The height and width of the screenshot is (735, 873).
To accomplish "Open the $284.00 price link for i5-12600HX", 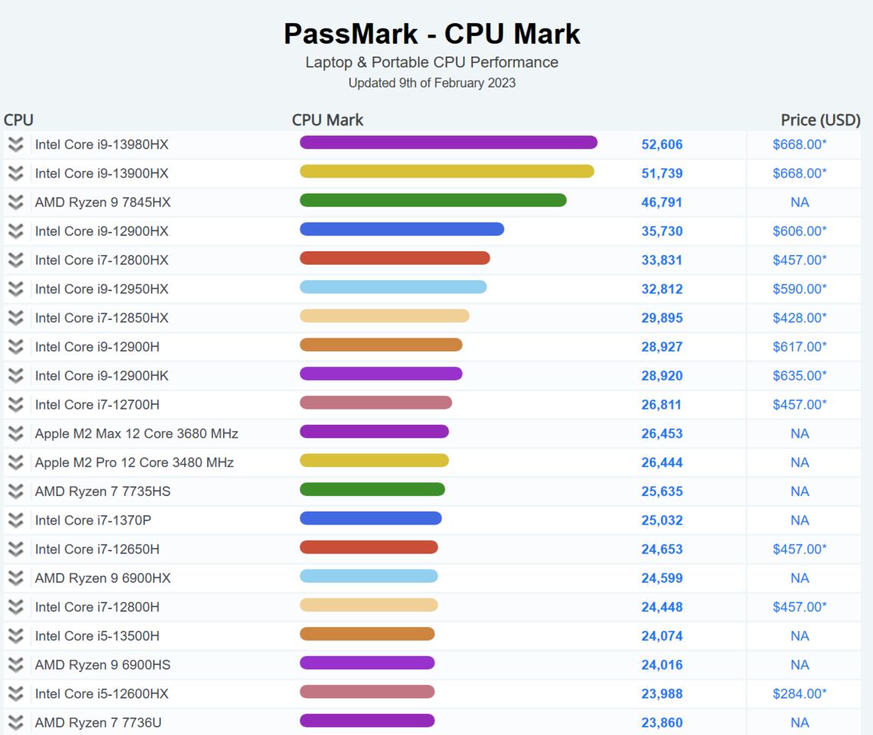I will coord(799,693).
